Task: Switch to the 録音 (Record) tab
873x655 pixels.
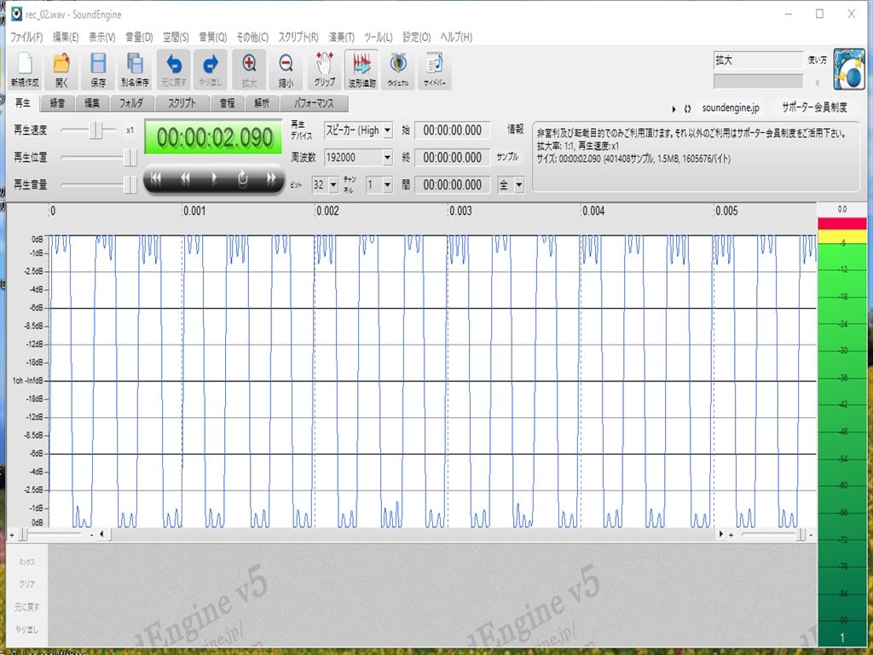Action: [x=58, y=103]
